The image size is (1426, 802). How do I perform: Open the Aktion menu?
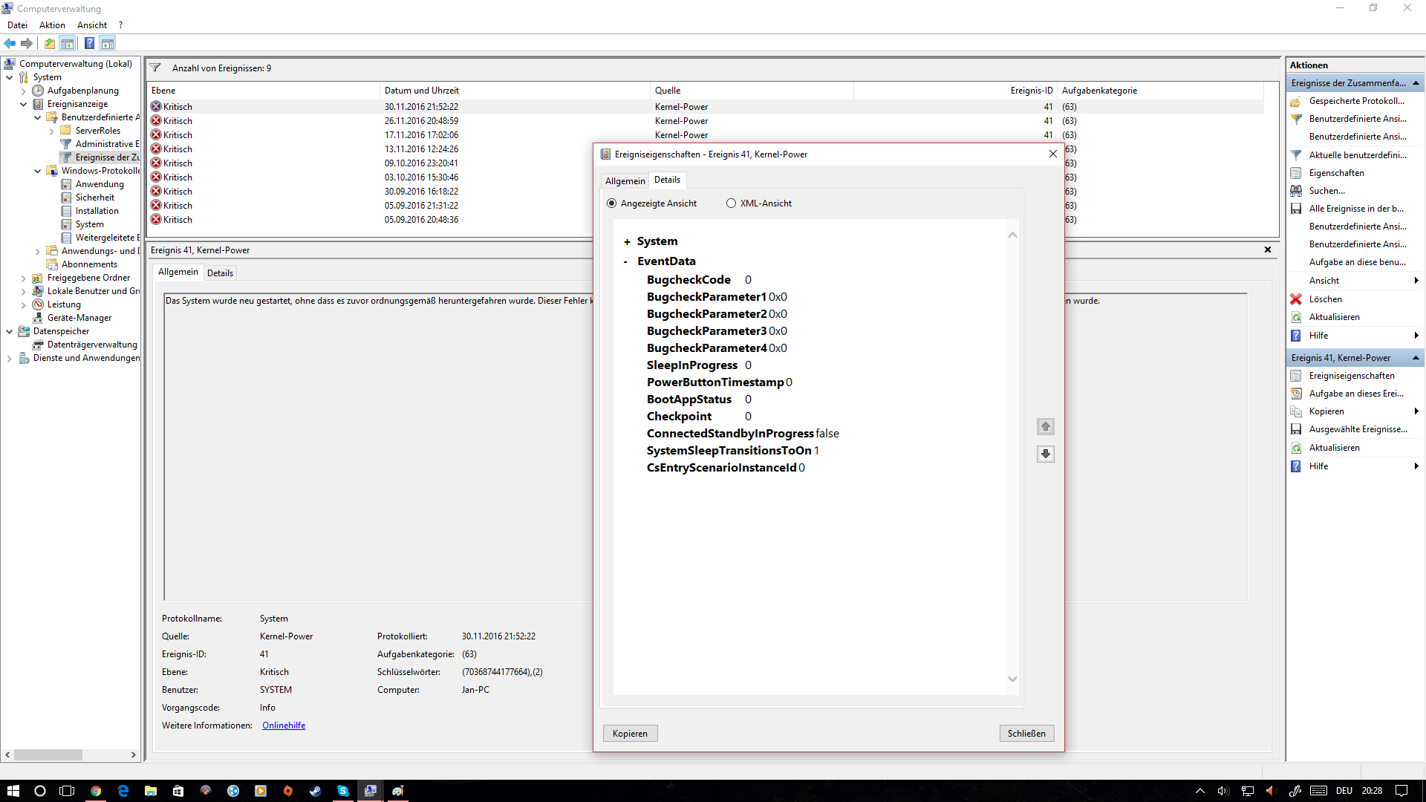coord(52,25)
